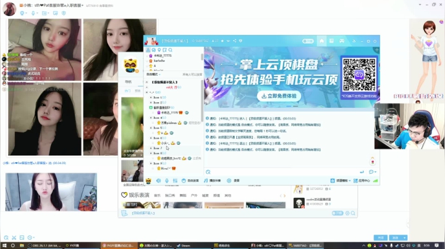Click the signal strength bars icon
Viewport: 445px width, 249px height.
tap(375, 181)
